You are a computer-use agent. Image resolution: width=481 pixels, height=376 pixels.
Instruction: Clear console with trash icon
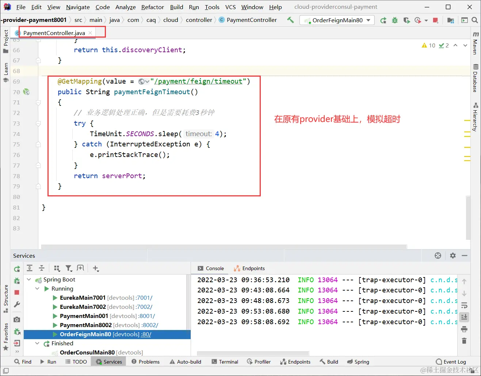(464, 341)
